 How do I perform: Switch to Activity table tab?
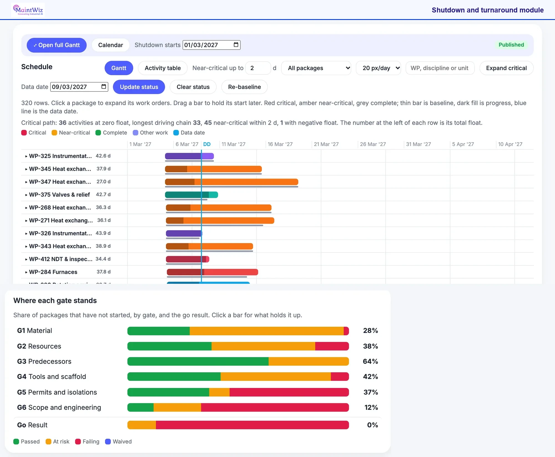[x=163, y=68]
